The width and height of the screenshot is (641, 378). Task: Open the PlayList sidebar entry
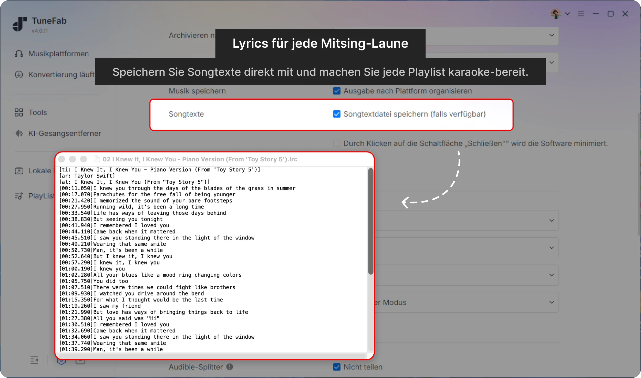point(34,196)
